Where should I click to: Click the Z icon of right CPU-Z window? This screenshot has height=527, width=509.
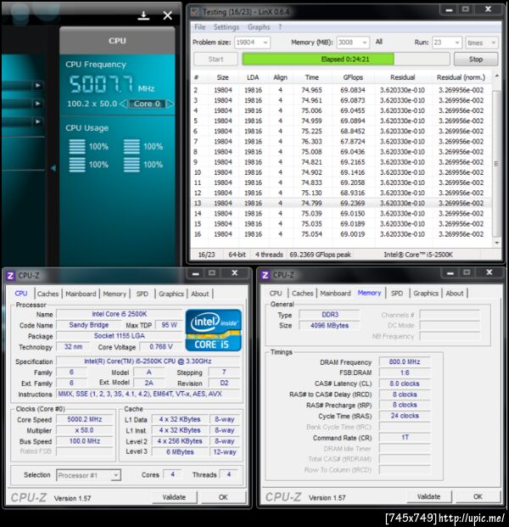(265, 275)
